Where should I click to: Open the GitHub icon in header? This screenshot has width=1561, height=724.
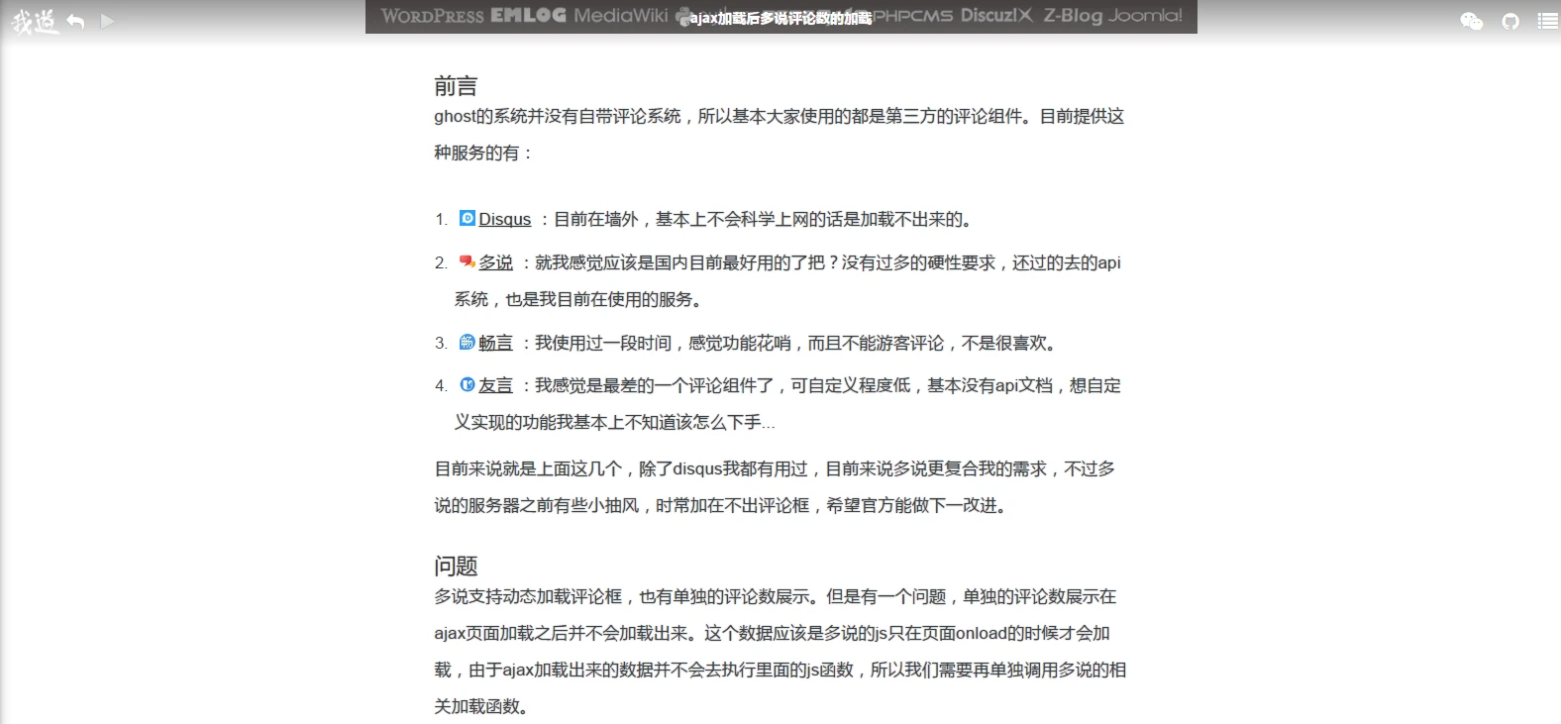pos(1509,21)
